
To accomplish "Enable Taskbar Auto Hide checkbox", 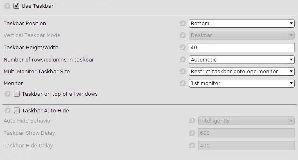I will pyautogui.click(x=17, y=110).
